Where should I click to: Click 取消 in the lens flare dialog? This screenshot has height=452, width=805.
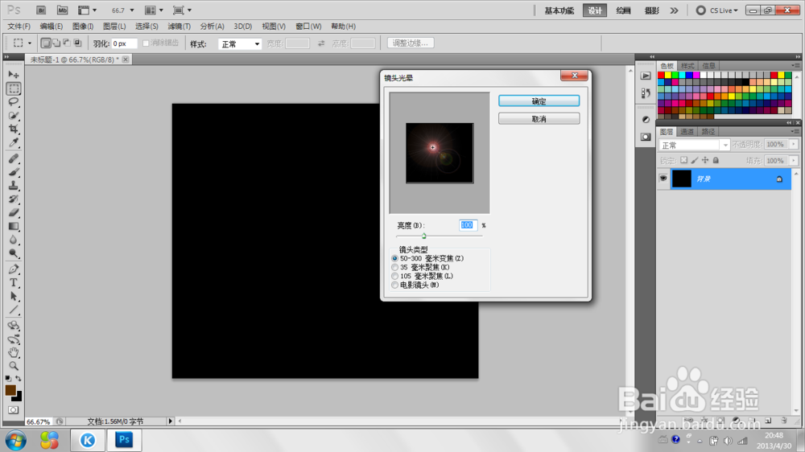point(539,118)
